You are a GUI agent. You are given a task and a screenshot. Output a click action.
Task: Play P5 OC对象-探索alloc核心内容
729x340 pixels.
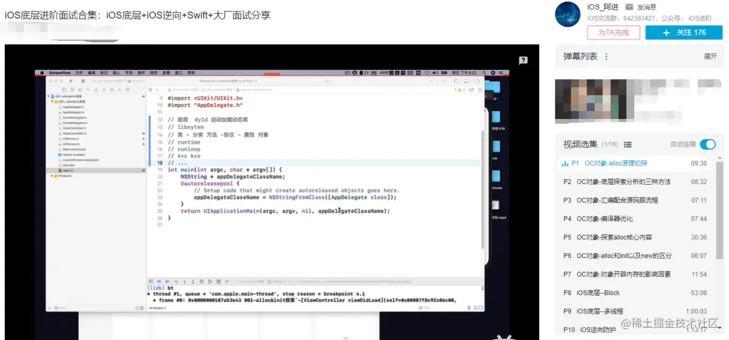pyautogui.click(x=635, y=237)
